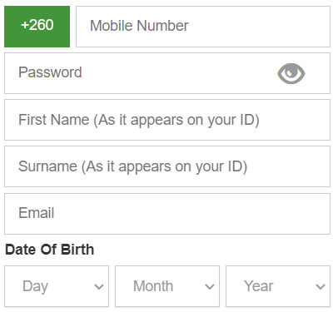Place cursor in the Email field
Image resolution: width=333 pixels, height=312 pixels.
167,214
